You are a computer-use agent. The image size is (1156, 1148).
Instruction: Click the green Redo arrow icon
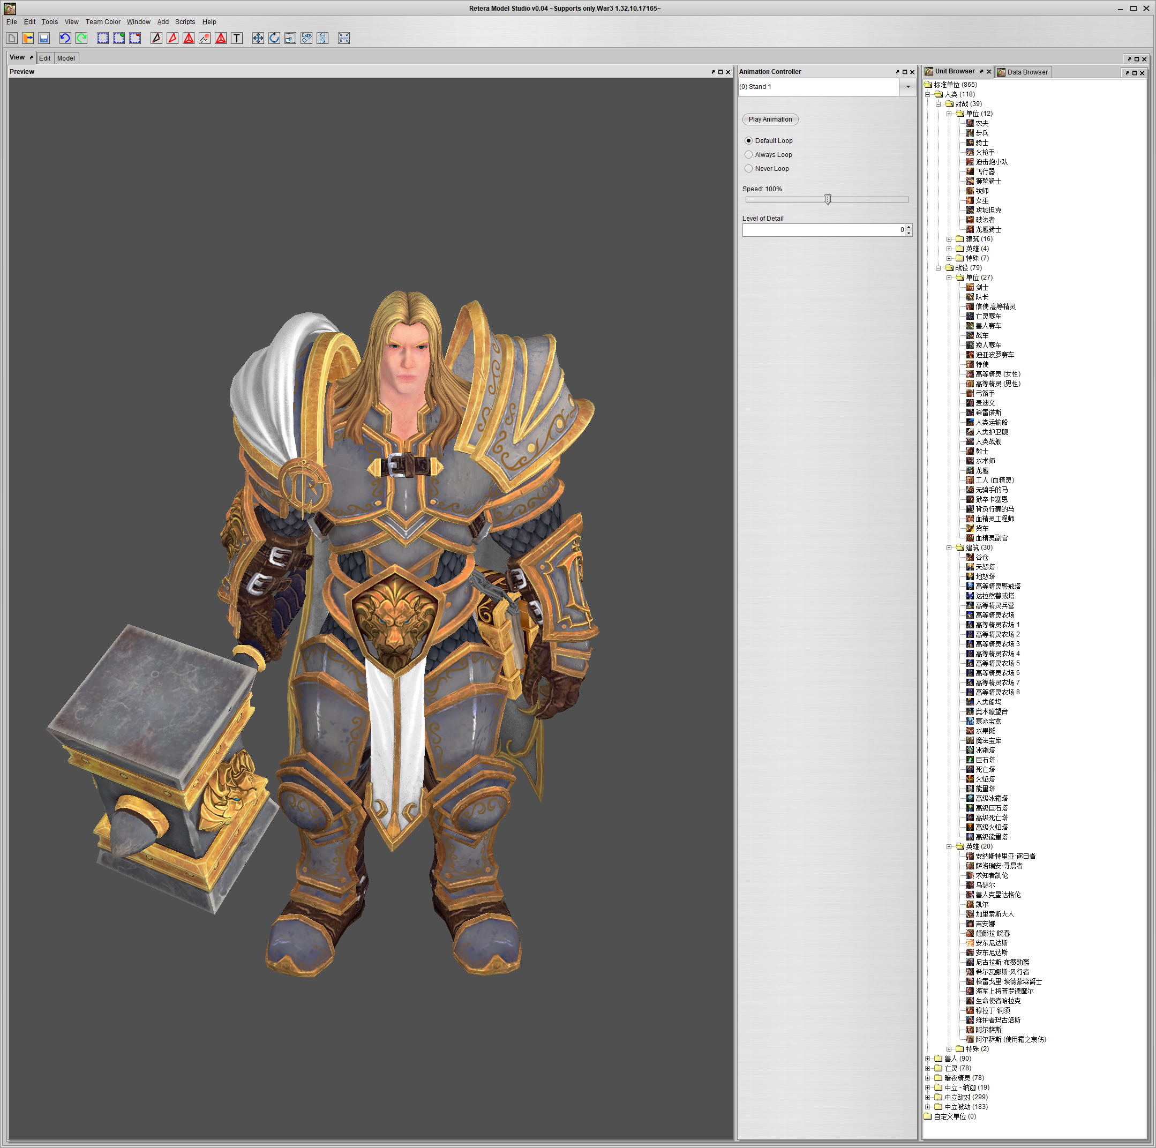click(81, 38)
